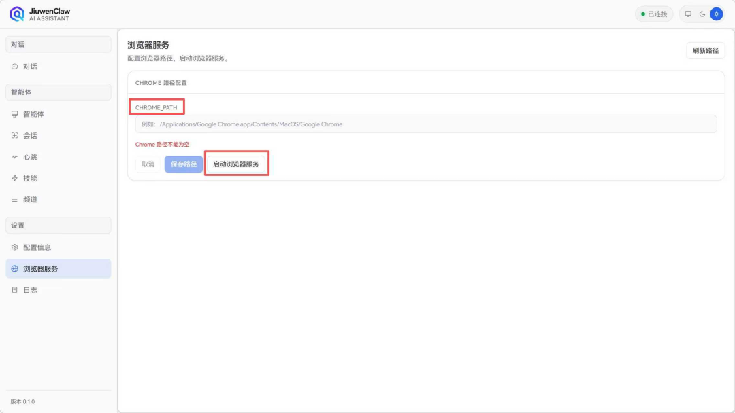Click 保存路径 save path button
This screenshot has width=735, height=413.
pyautogui.click(x=184, y=164)
